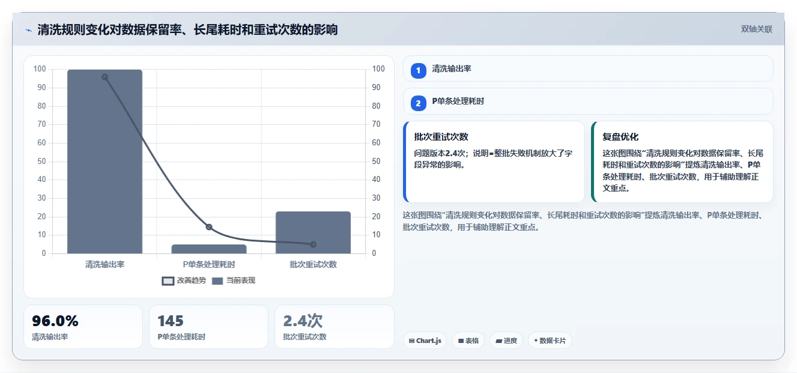Click the 清洗输出率 label under 96.0%
Image resolution: width=797 pixels, height=373 pixels.
click(x=50, y=337)
